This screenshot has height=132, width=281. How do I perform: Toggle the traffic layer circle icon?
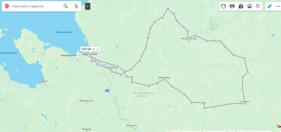(x=223, y=6)
